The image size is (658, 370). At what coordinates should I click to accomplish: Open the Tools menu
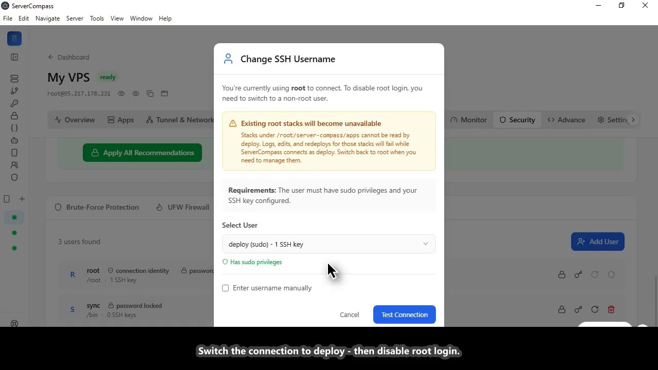(x=97, y=18)
